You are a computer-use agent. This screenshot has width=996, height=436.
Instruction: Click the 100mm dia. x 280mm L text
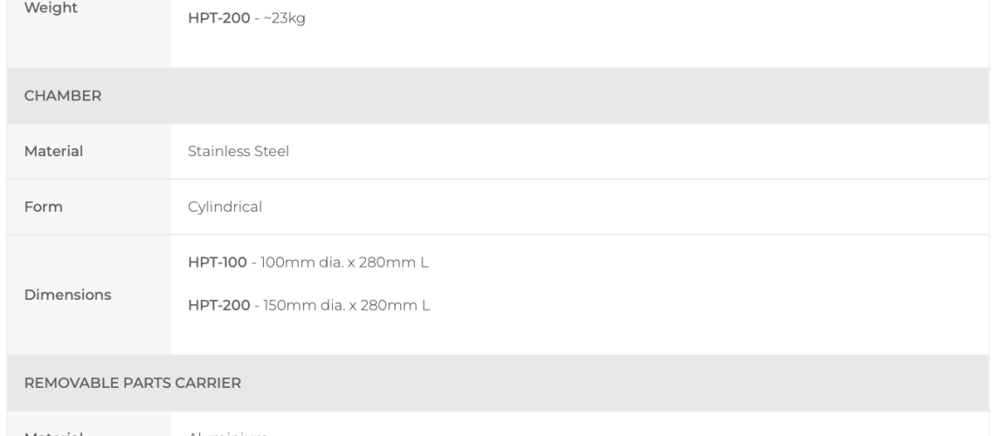tap(344, 262)
